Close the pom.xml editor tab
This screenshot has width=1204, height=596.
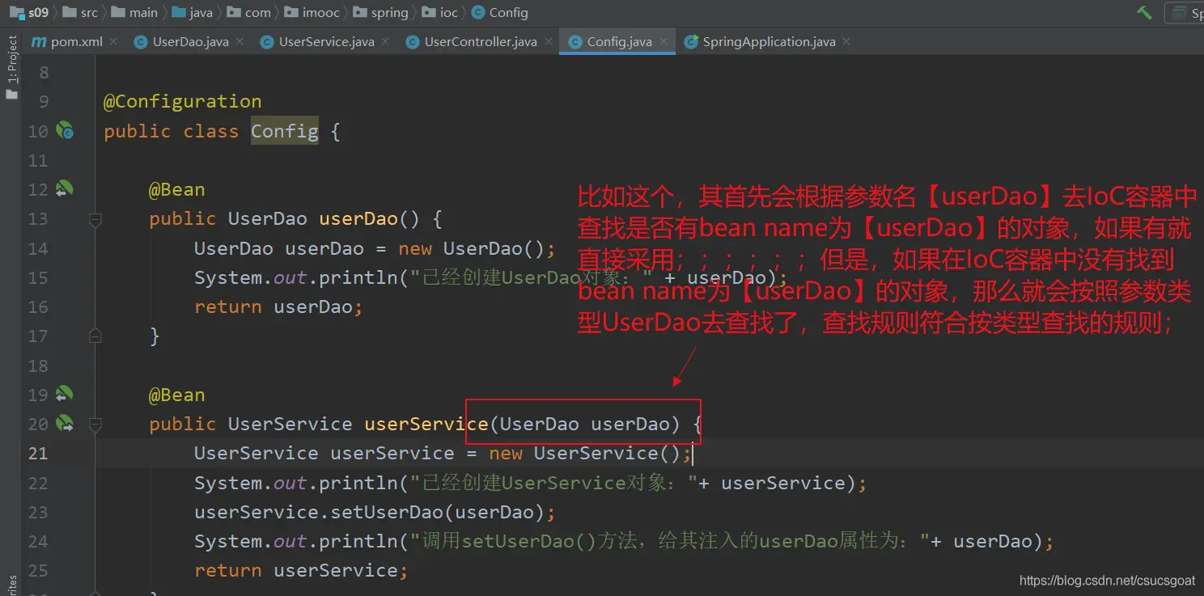click(x=113, y=41)
